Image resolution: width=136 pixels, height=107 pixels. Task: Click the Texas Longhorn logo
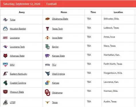pyautogui.click(x=47, y=102)
